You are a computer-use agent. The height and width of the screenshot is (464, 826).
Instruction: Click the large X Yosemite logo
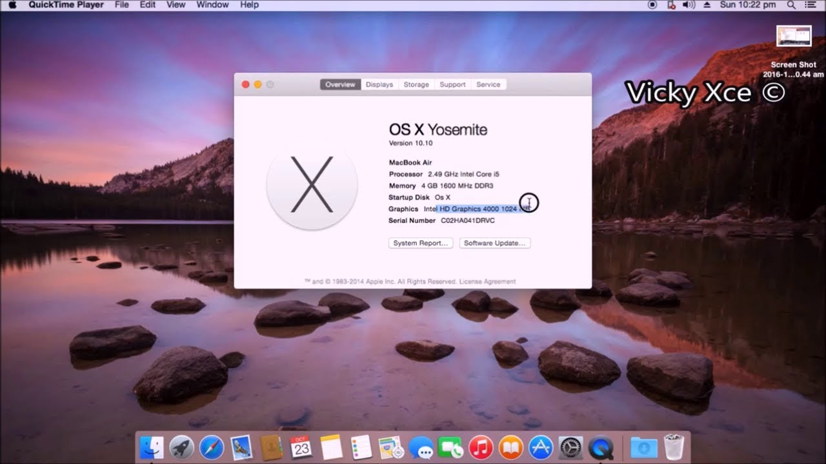(312, 184)
